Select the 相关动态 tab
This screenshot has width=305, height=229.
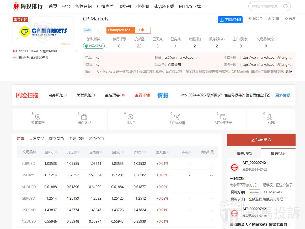pyautogui.click(x=244, y=153)
